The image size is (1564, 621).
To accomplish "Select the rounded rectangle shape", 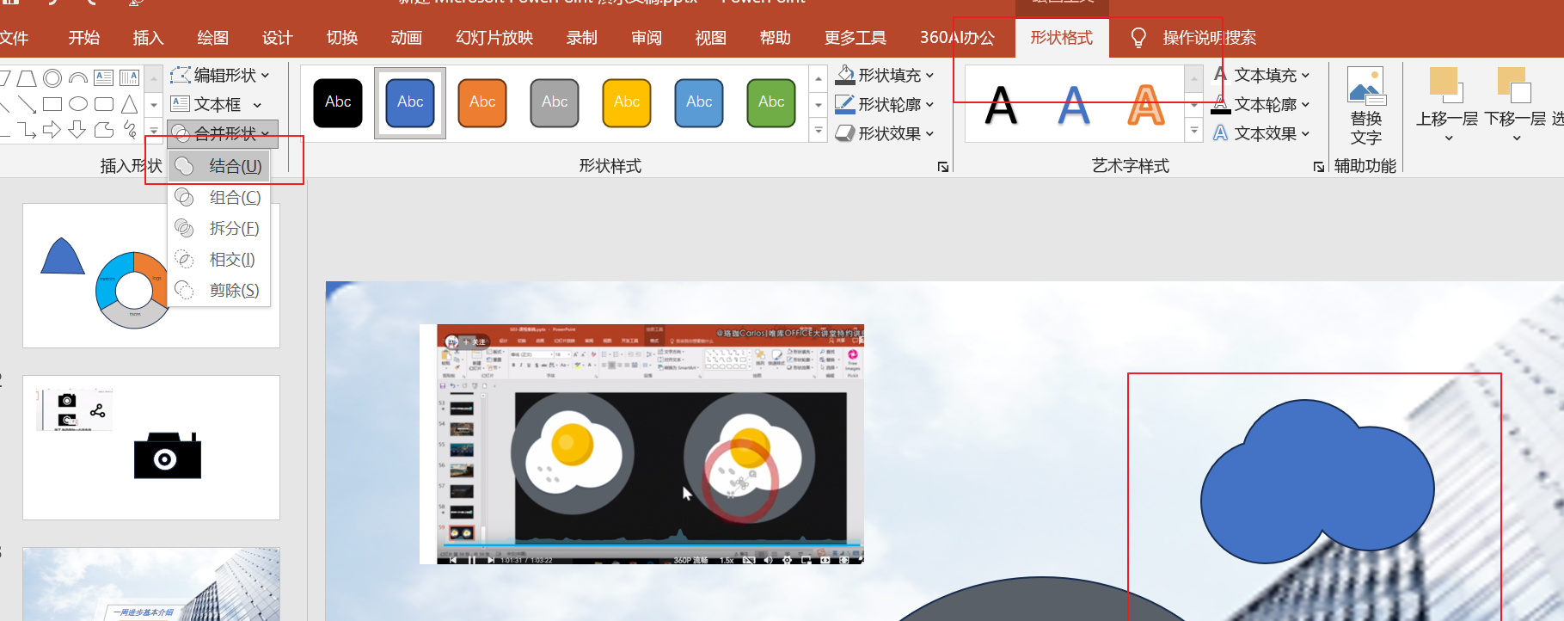I will tap(104, 104).
